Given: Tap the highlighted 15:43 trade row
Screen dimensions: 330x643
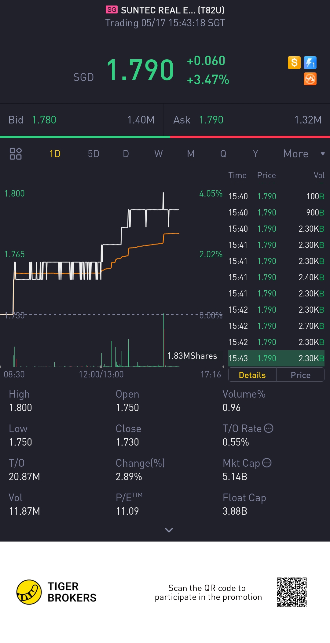Looking at the screenshot, I should [276, 358].
